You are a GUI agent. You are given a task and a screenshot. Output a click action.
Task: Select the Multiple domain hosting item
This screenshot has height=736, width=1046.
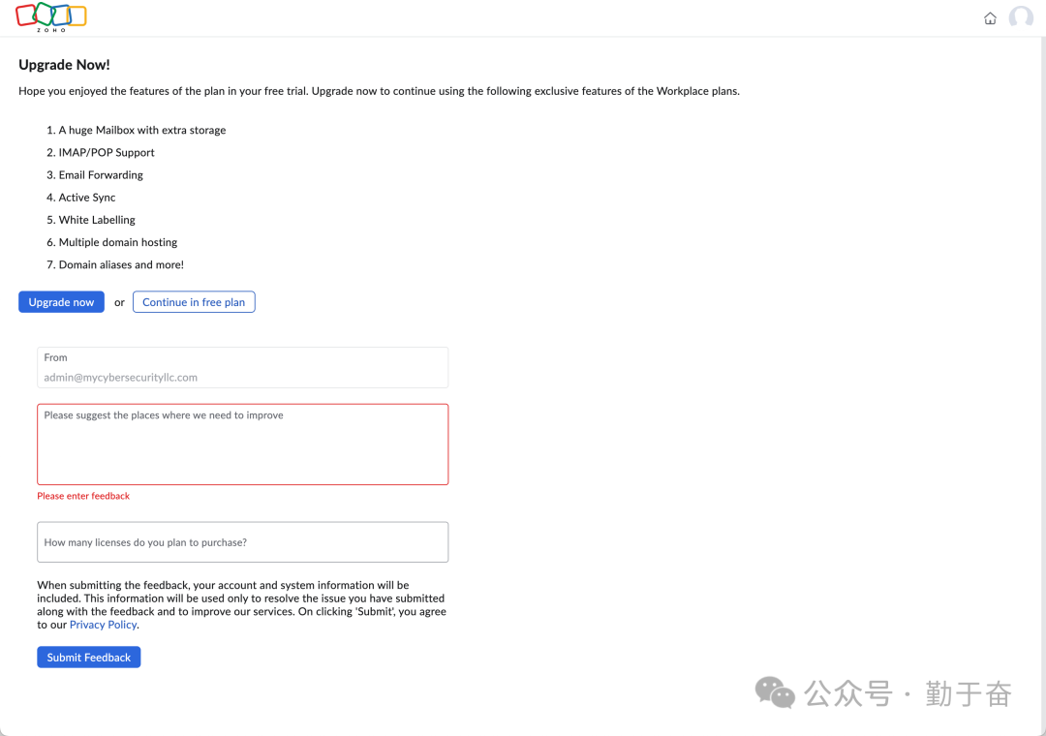[118, 242]
